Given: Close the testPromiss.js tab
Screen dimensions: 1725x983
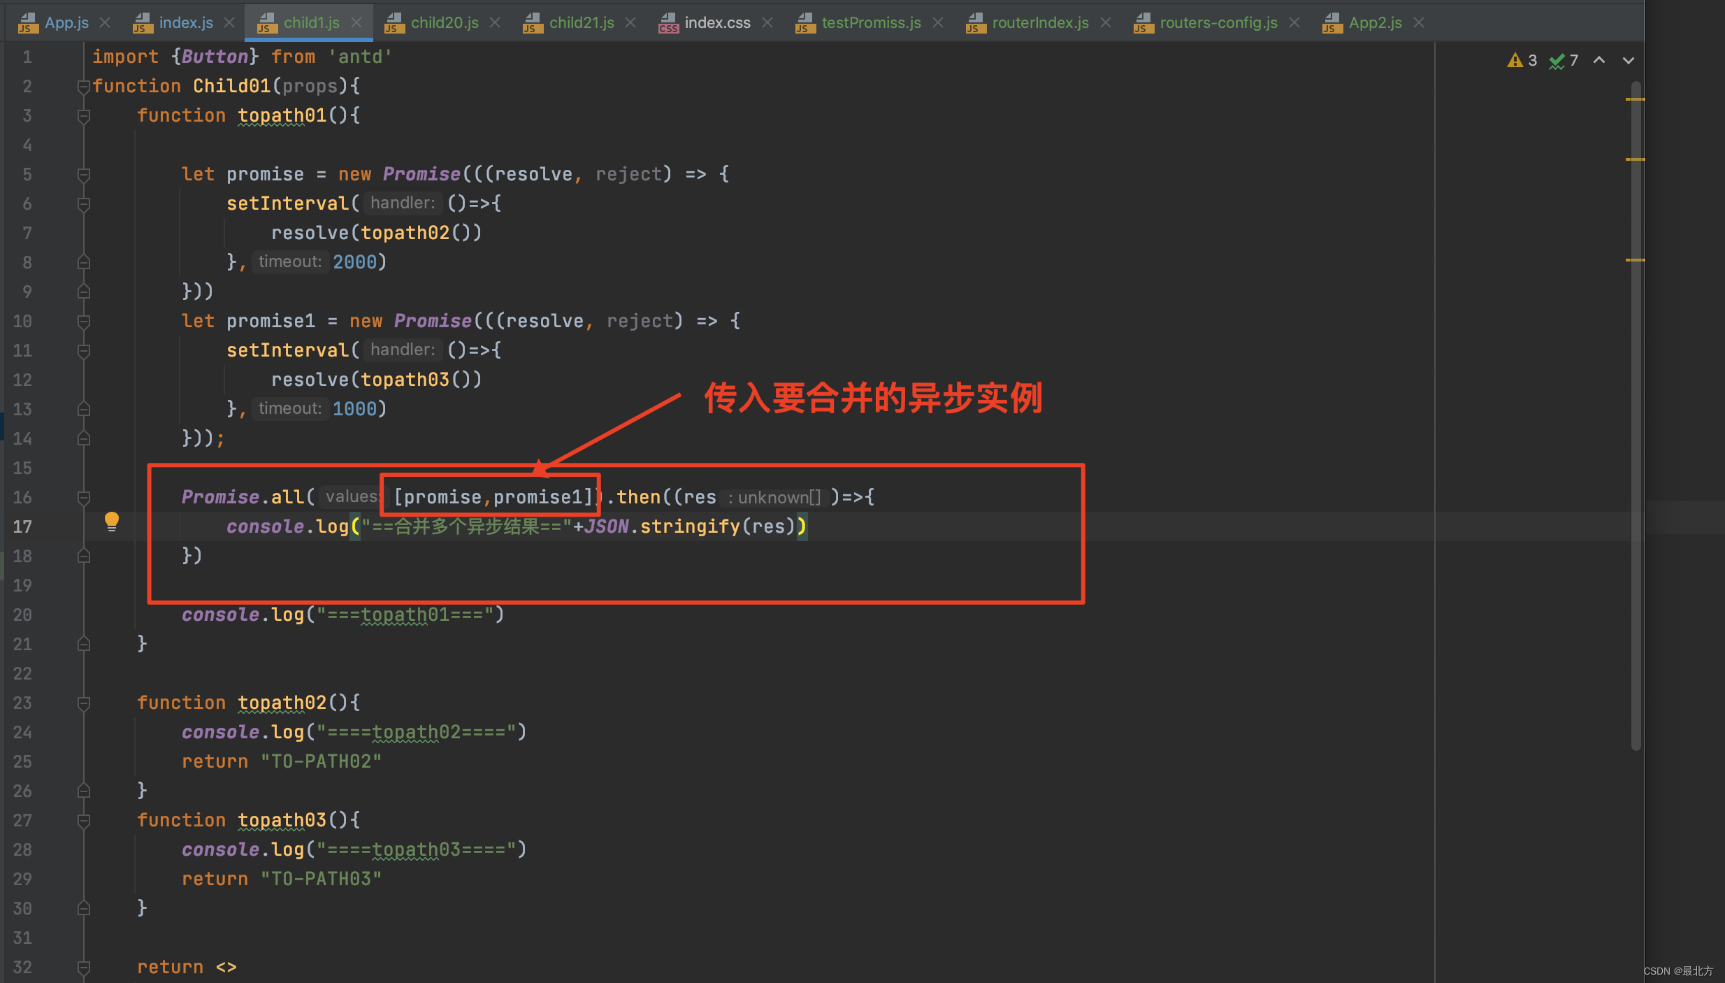Looking at the screenshot, I should point(938,22).
